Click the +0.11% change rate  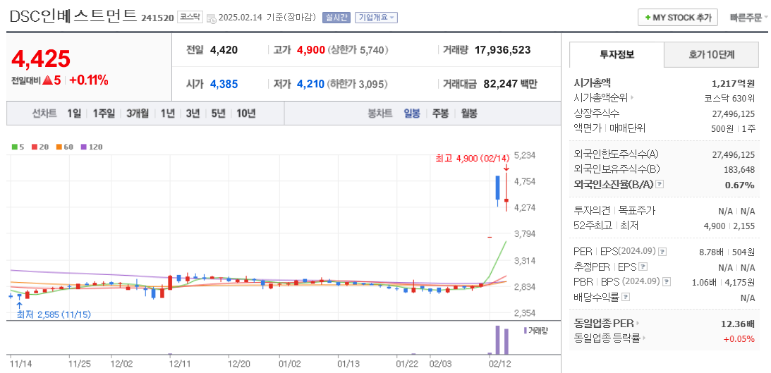(88, 80)
